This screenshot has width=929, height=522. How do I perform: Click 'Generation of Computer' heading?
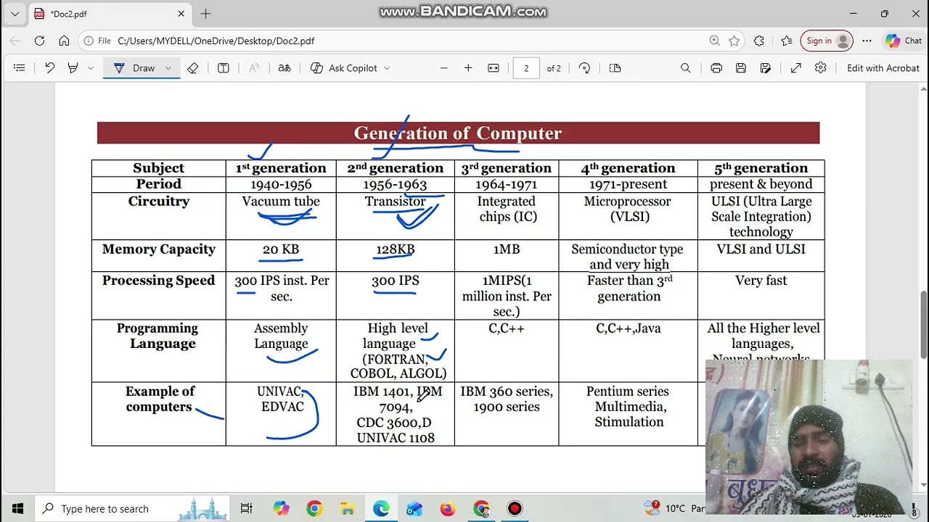tap(458, 133)
